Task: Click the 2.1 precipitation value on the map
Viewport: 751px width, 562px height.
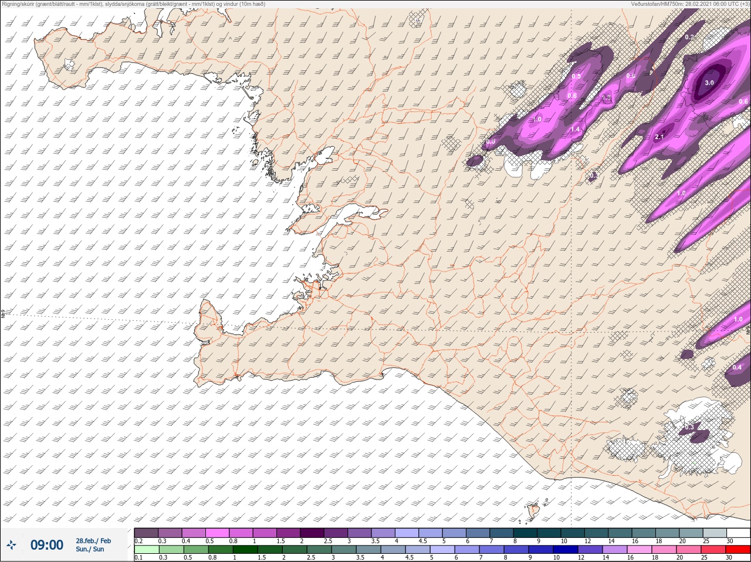Action: tap(659, 137)
